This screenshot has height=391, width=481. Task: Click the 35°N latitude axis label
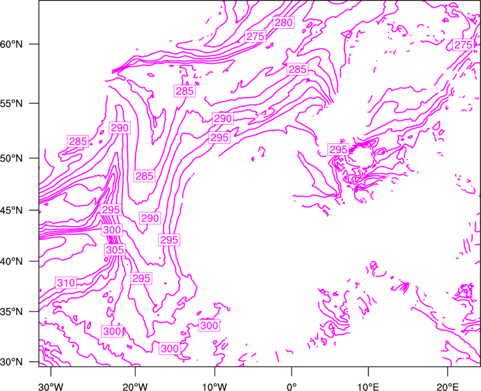click(x=11, y=312)
